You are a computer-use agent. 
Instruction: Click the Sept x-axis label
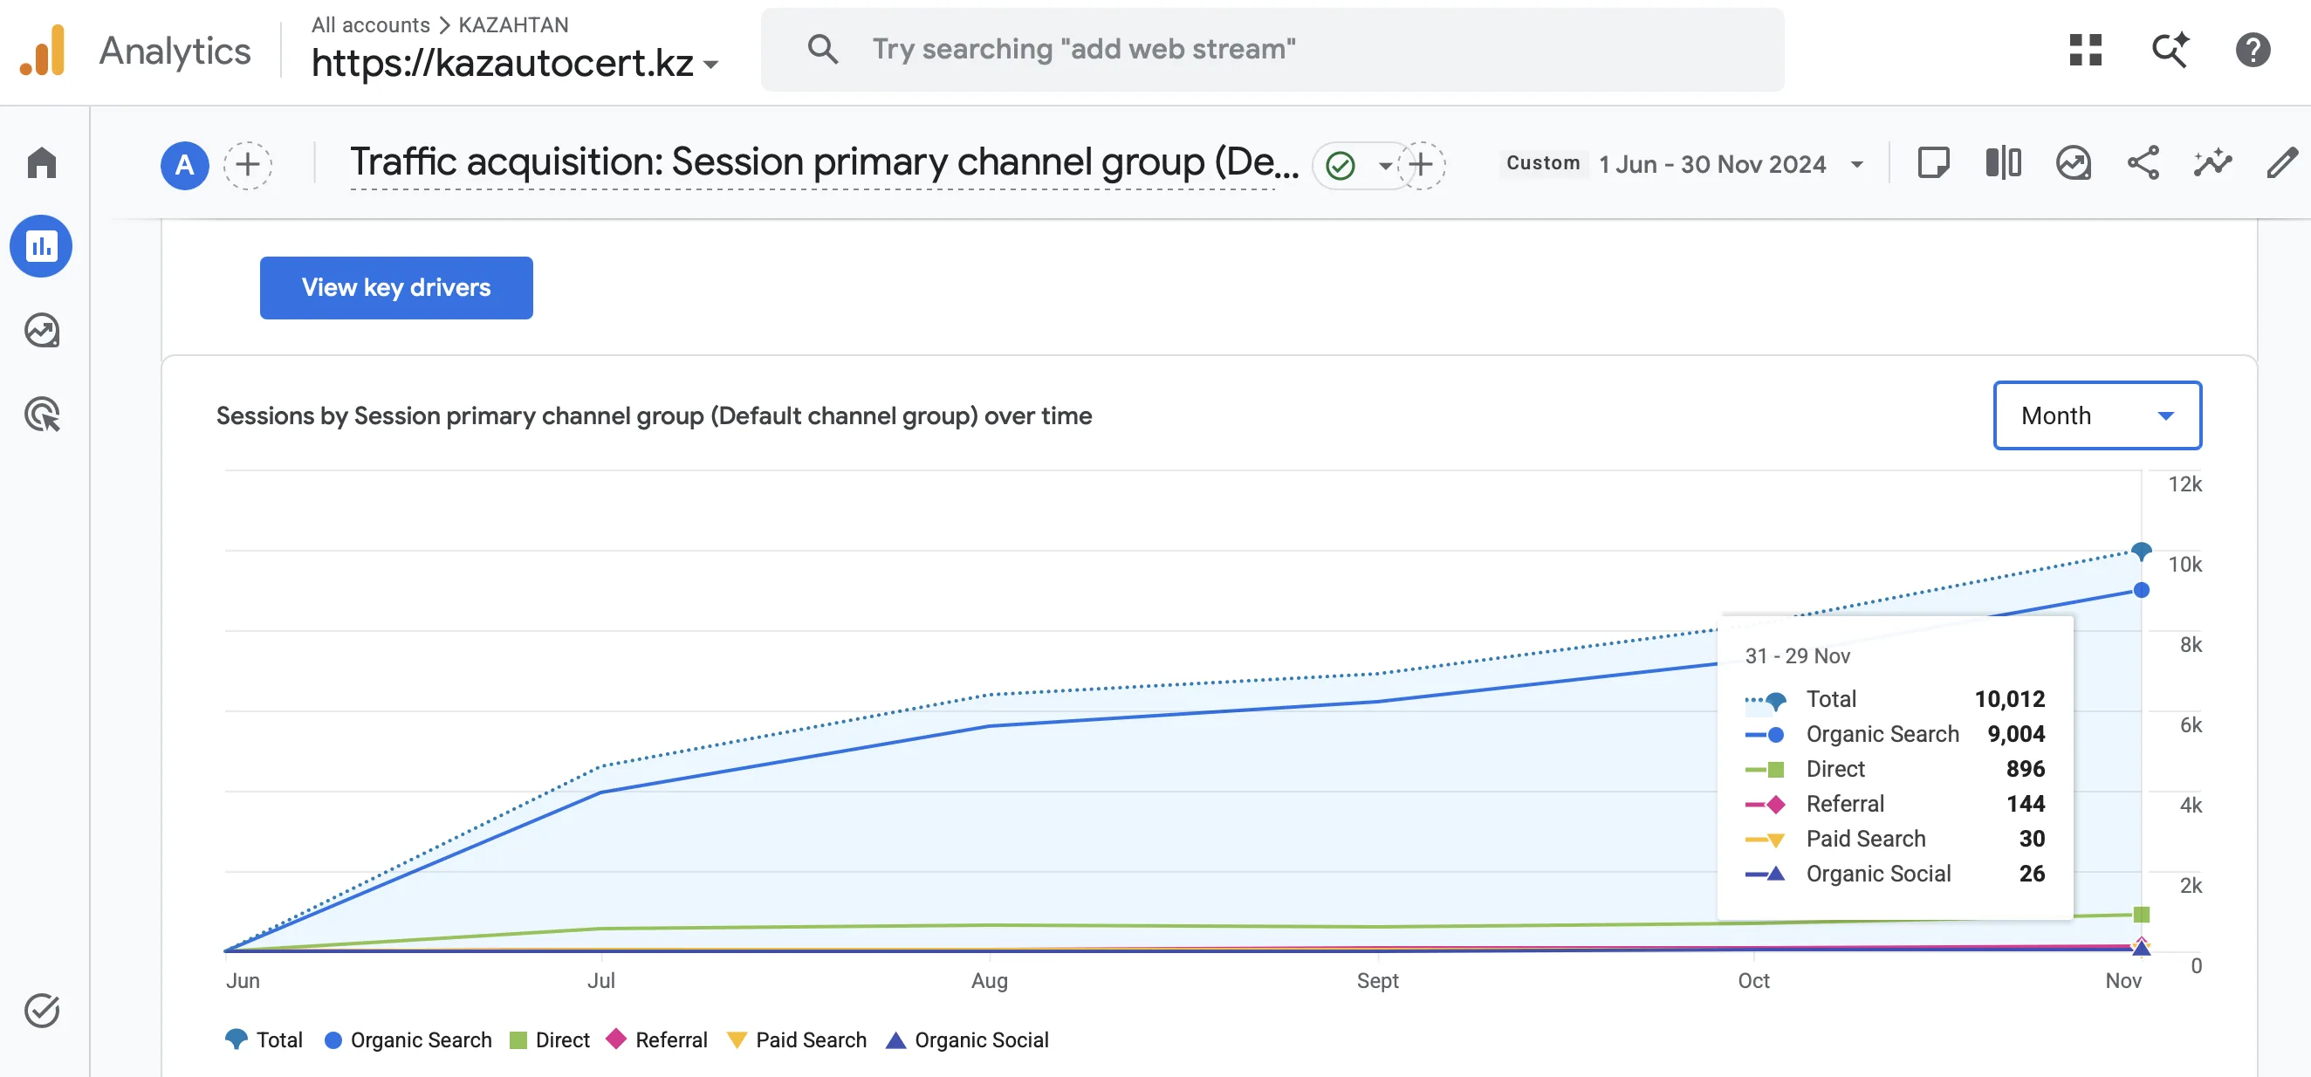click(x=1377, y=980)
